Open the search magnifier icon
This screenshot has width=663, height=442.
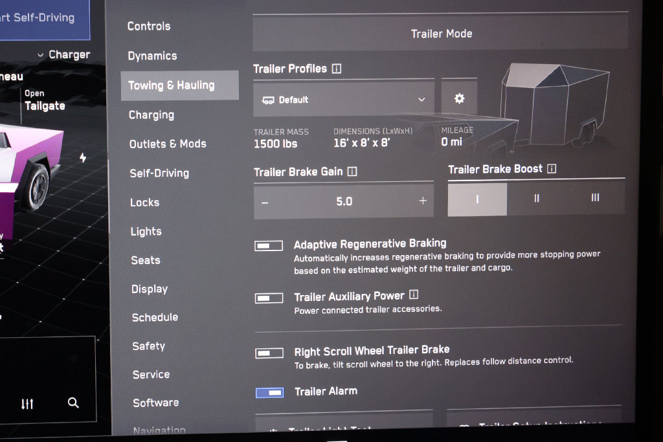click(x=73, y=403)
